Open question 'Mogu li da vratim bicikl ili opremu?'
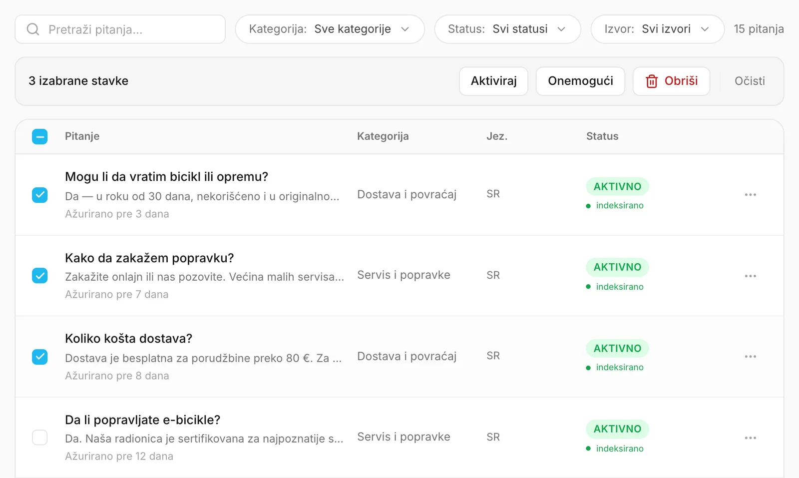This screenshot has height=478, width=799. [166, 177]
